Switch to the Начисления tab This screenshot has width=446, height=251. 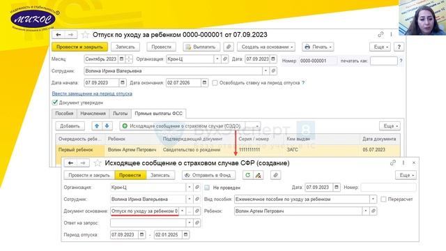click(93, 113)
